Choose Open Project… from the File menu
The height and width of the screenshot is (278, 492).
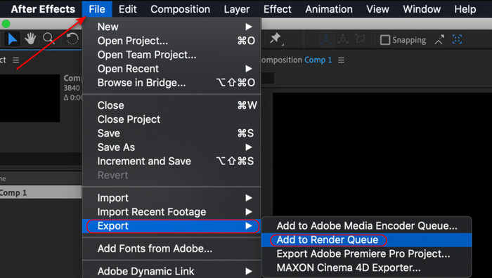coord(171,41)
